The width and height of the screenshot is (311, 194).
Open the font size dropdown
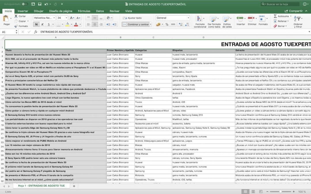point(66,18)
